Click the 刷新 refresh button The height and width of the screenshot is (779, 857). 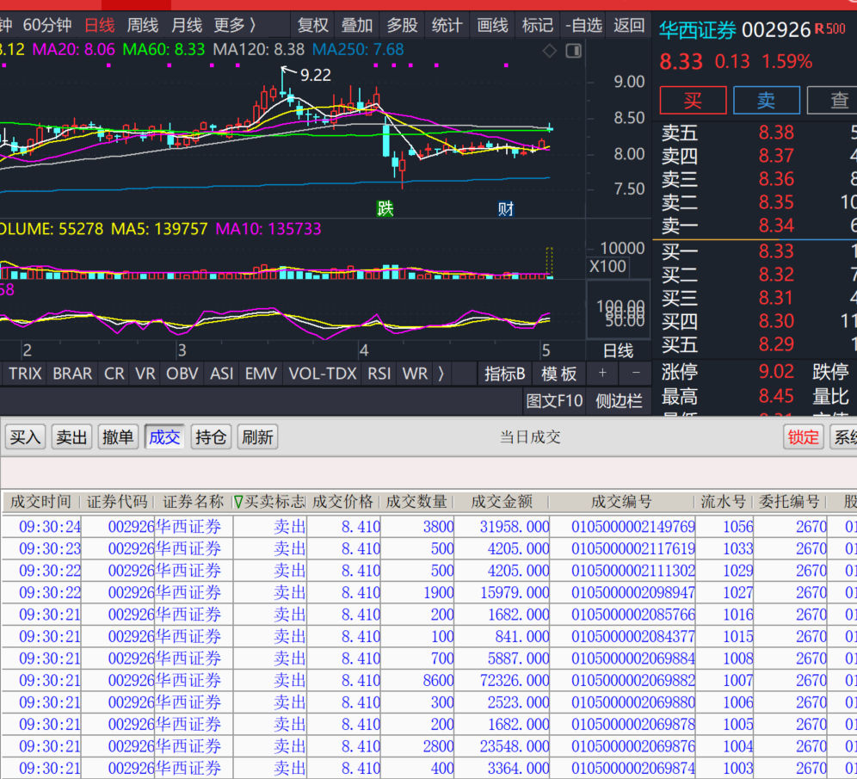tap(257, 436)
